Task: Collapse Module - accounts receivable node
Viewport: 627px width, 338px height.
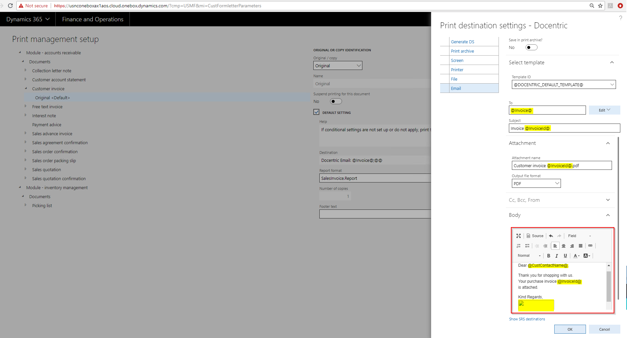Action: [20, 52]
